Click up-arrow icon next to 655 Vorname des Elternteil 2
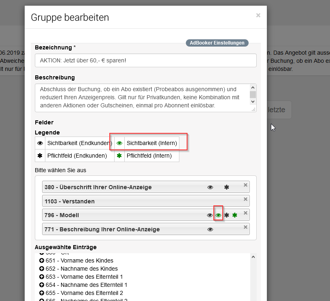The height and width of the screenshot is (301, 330). [42, 293]
